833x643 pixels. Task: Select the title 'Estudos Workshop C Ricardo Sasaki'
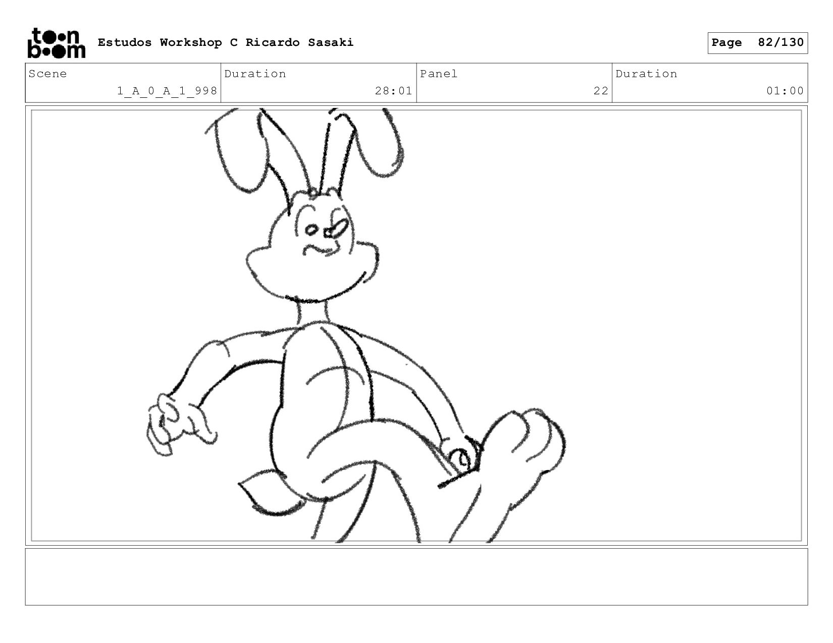226,42
